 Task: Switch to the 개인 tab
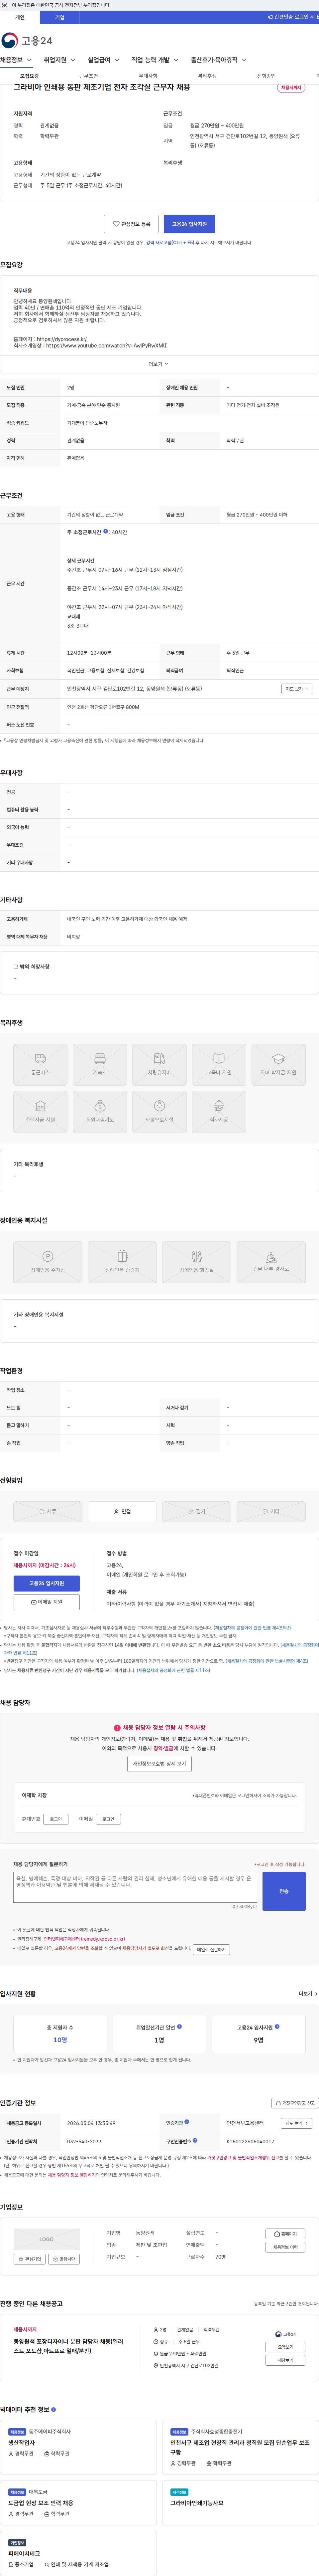pyautogui.click(x=20, y=17)
